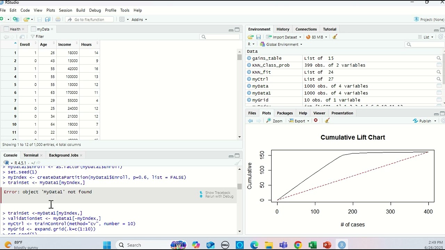Sort by the Enroll column header
Viewport: 445px width, 250px height.
pyautogui.click(x=28, y=44)
